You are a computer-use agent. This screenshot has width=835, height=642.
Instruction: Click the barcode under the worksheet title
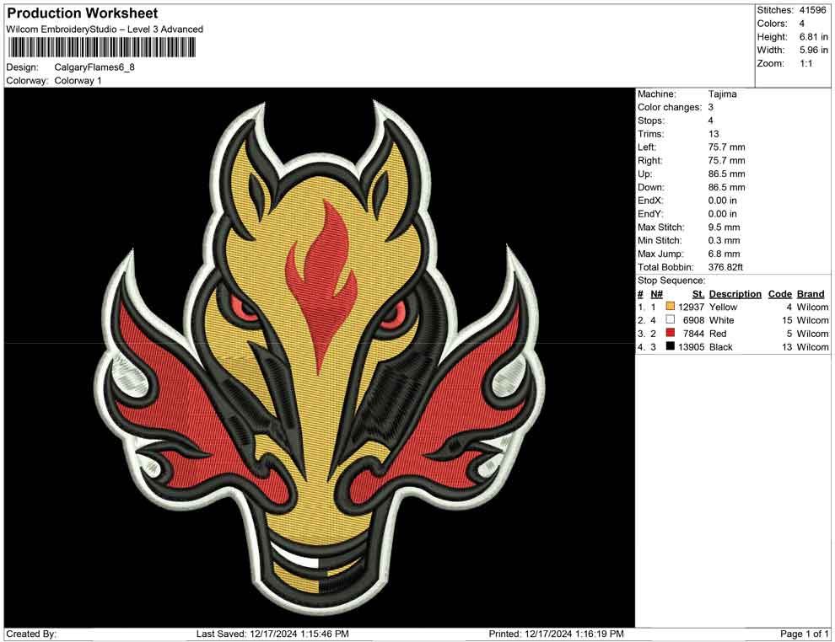tap(101, 48)
